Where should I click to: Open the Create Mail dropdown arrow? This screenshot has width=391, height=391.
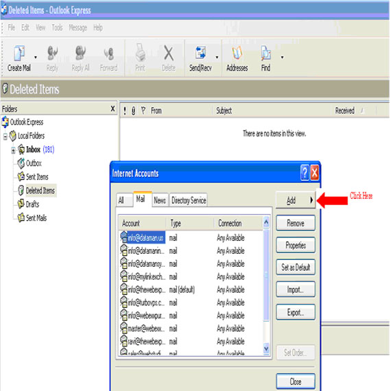(x=36, y=58)
